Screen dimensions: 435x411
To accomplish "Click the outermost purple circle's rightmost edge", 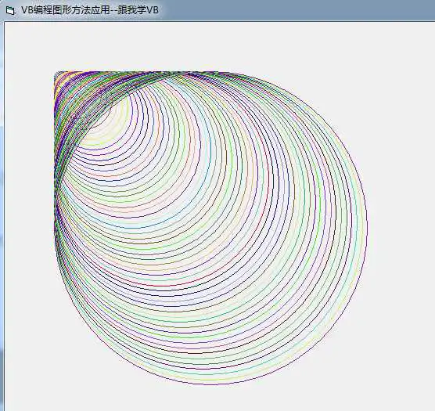I will [367, 228].
